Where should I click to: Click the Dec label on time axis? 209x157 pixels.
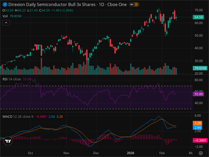96,153
